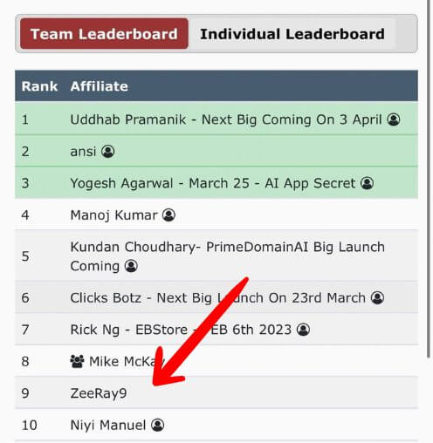This screenshot has width=433, height=443.
Task: Open Yogesh Agarwal's profile icon
Action: coord(367,183)
